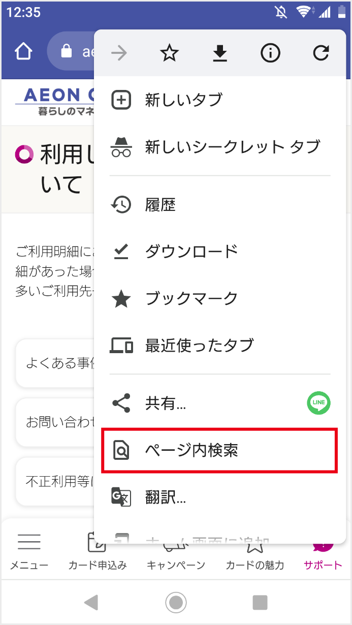Reload the page with the refresh icon
The image size is (352, 625).
point(321,52)
